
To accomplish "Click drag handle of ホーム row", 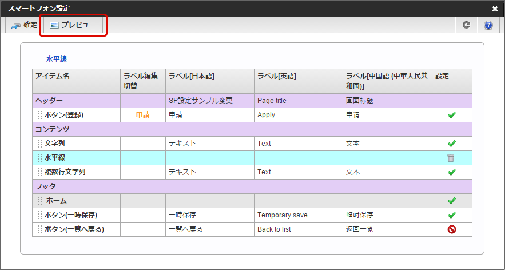I will coord(39,201).
